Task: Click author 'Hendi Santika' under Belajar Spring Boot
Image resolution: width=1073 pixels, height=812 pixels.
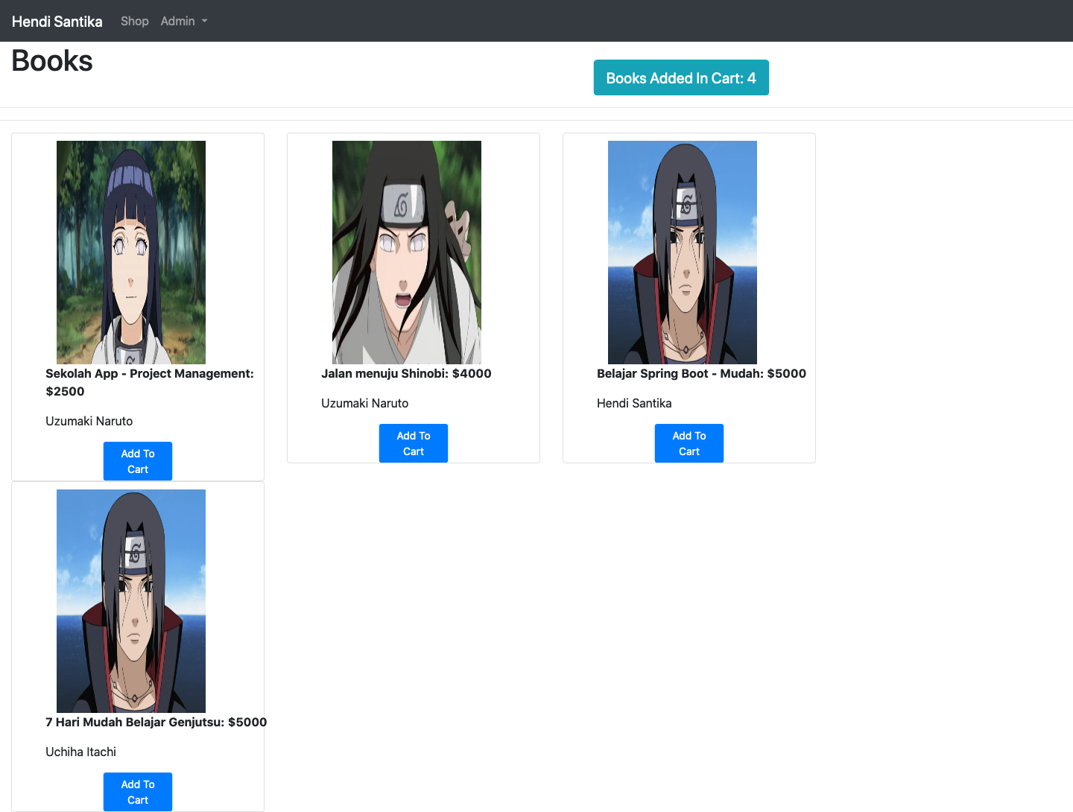Action: coord(634,403)
